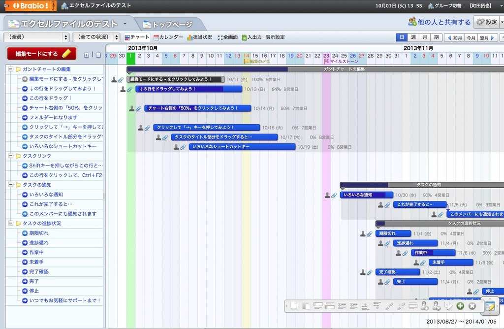Click the large notepad edit icon
The width and height of the screenshot is (504, 329).
pyautogui.click(x=490, y=306)
